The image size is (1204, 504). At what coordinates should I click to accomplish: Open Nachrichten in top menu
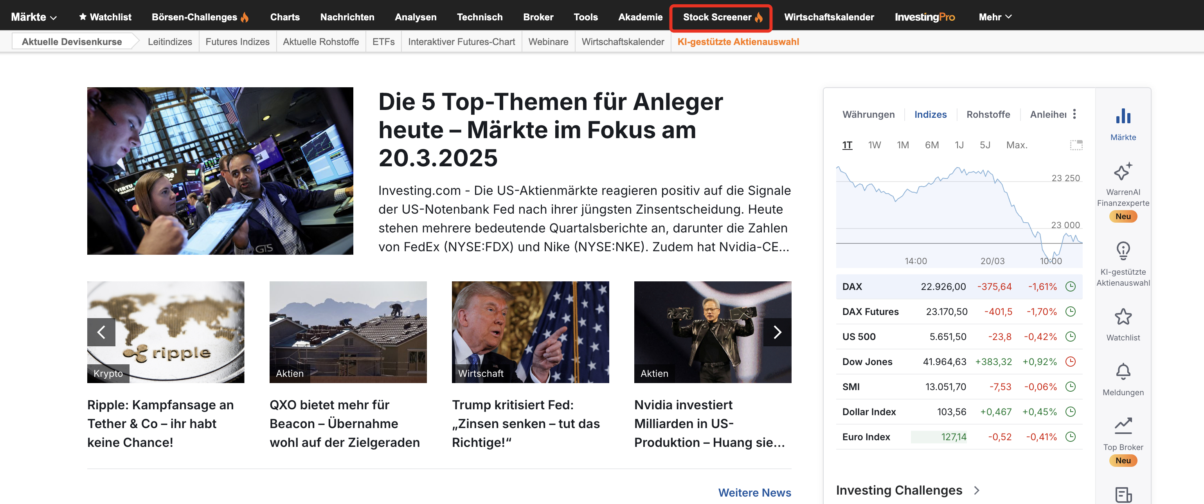point(347,17)
